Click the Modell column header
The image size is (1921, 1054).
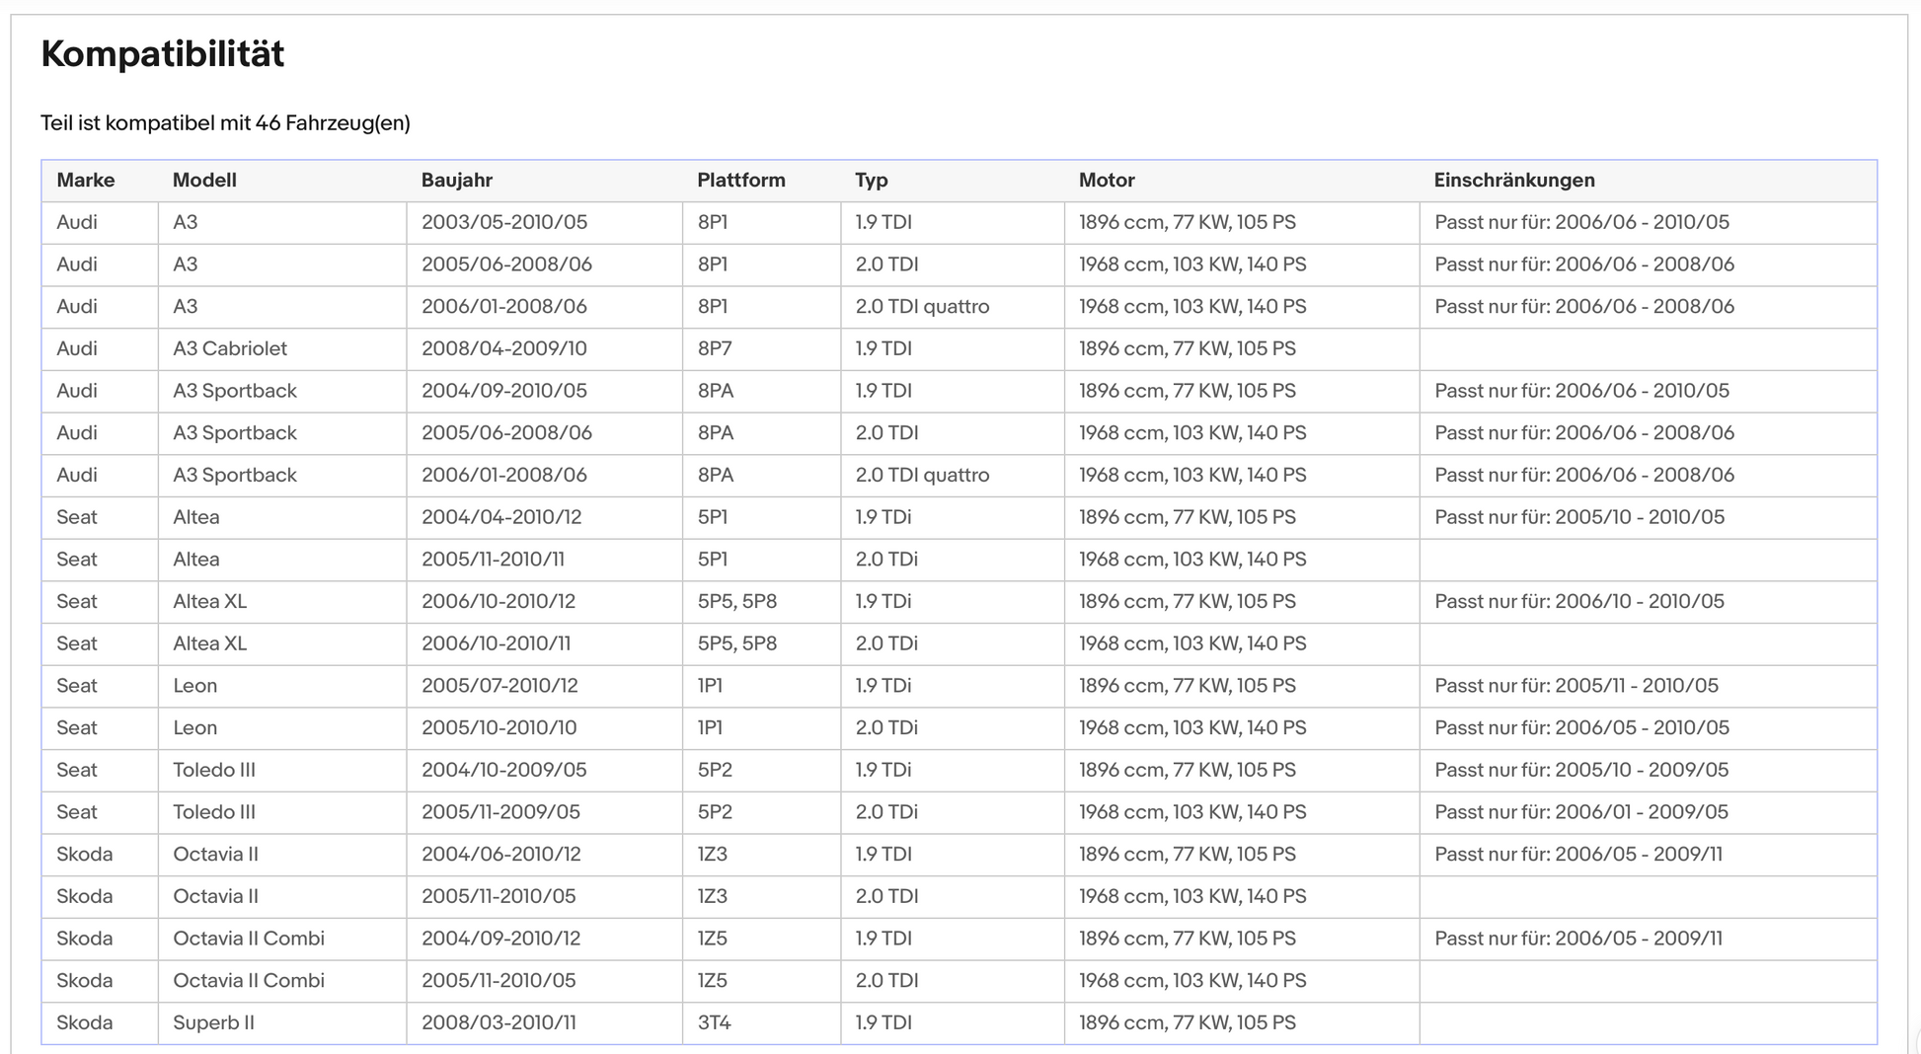click(x=204, y=181)
